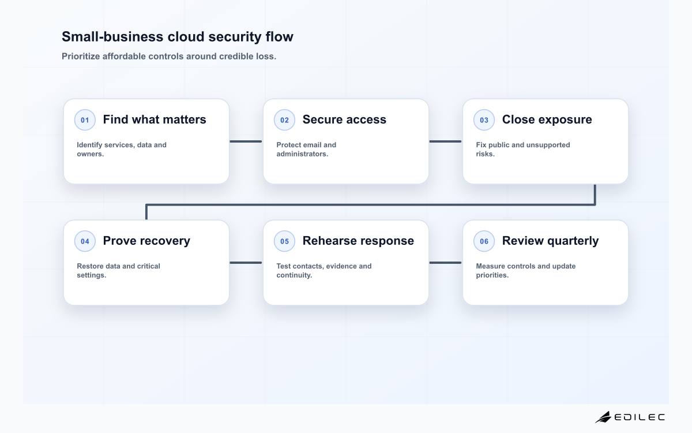Click "Protect email and administrators." text
This screenshot has height=433, width=692.
(306, 150)
